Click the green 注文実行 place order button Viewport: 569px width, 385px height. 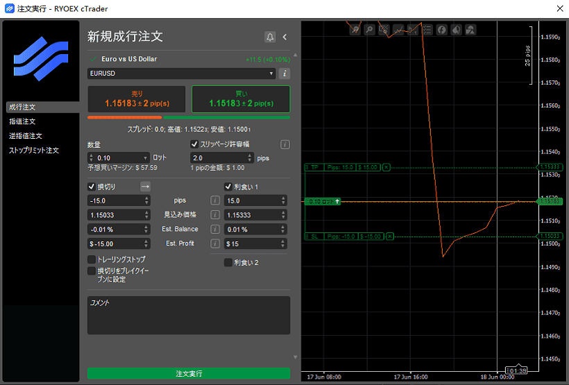click(x=189, y=373)
